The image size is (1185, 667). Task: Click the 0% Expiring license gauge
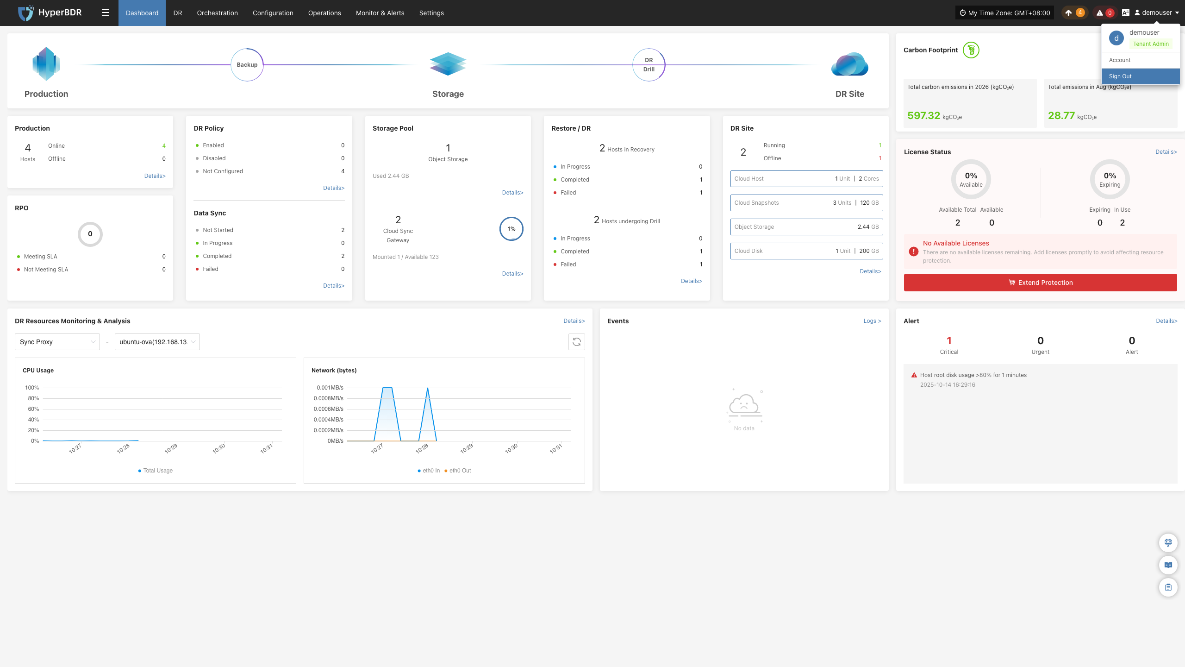pos(1110,179)
